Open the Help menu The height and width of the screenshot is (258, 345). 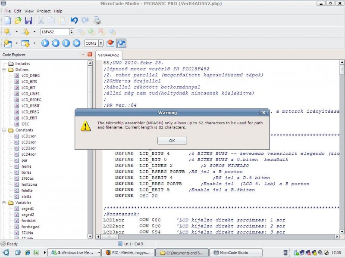click(58, 11)
